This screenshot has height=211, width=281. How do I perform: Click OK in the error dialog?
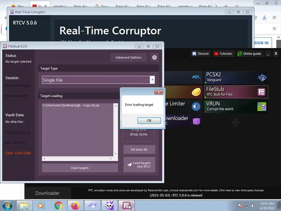(149, 121)
